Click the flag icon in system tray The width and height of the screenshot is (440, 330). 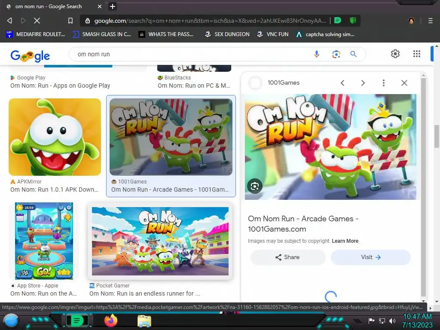[372, 321]
